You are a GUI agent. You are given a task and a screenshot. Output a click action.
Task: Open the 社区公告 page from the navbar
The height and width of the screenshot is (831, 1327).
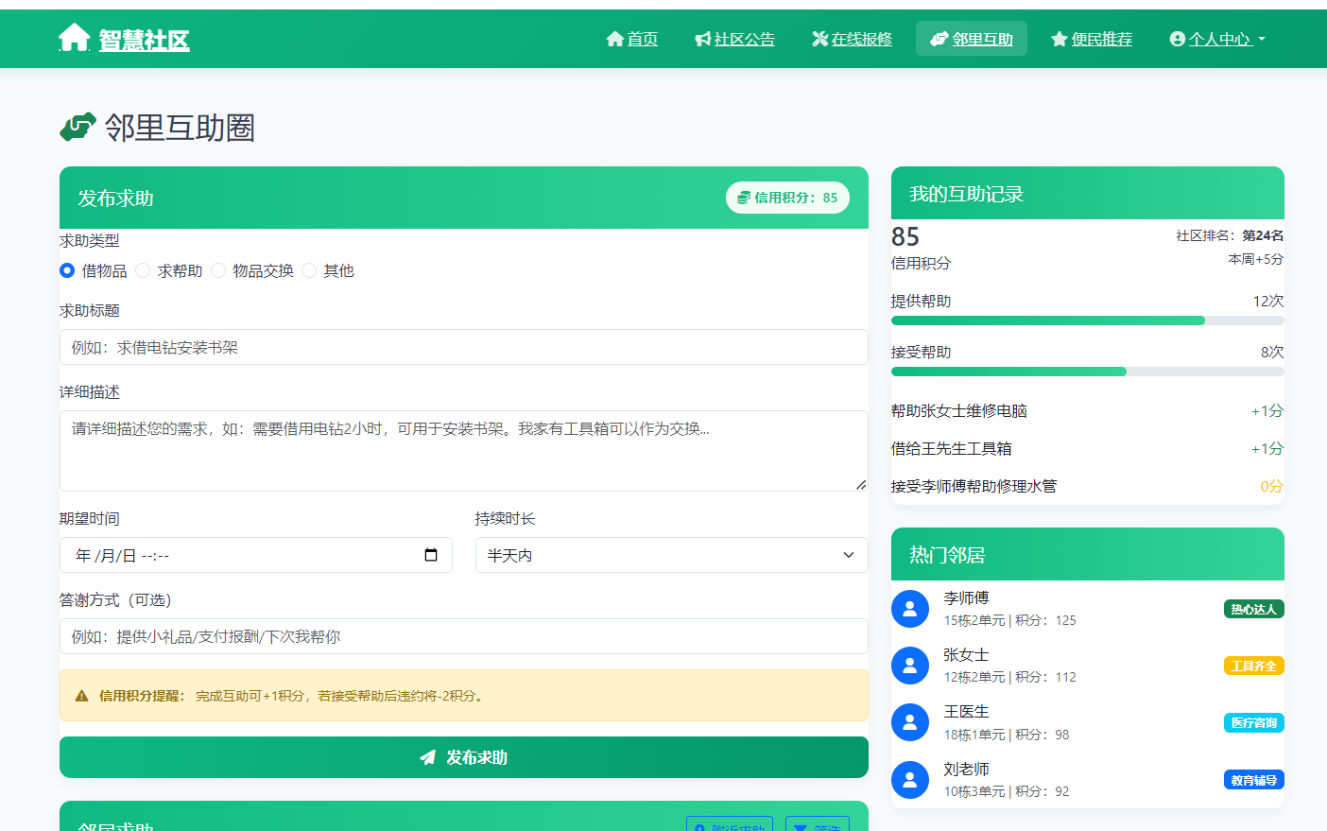point(735,39)
